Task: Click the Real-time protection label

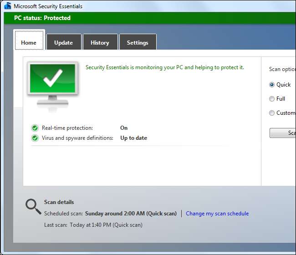Action: (67, 128)
